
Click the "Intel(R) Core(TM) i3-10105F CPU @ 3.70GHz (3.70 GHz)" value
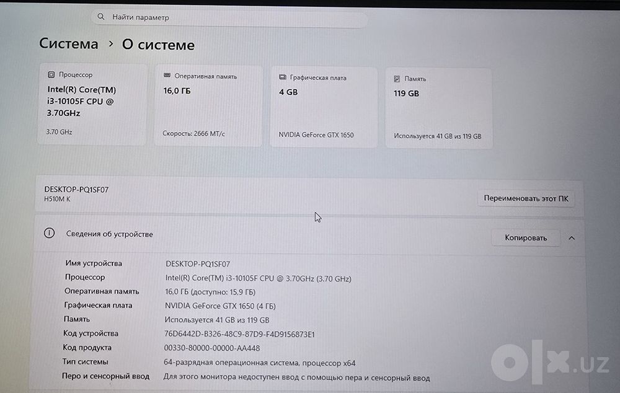coord(258,278)
